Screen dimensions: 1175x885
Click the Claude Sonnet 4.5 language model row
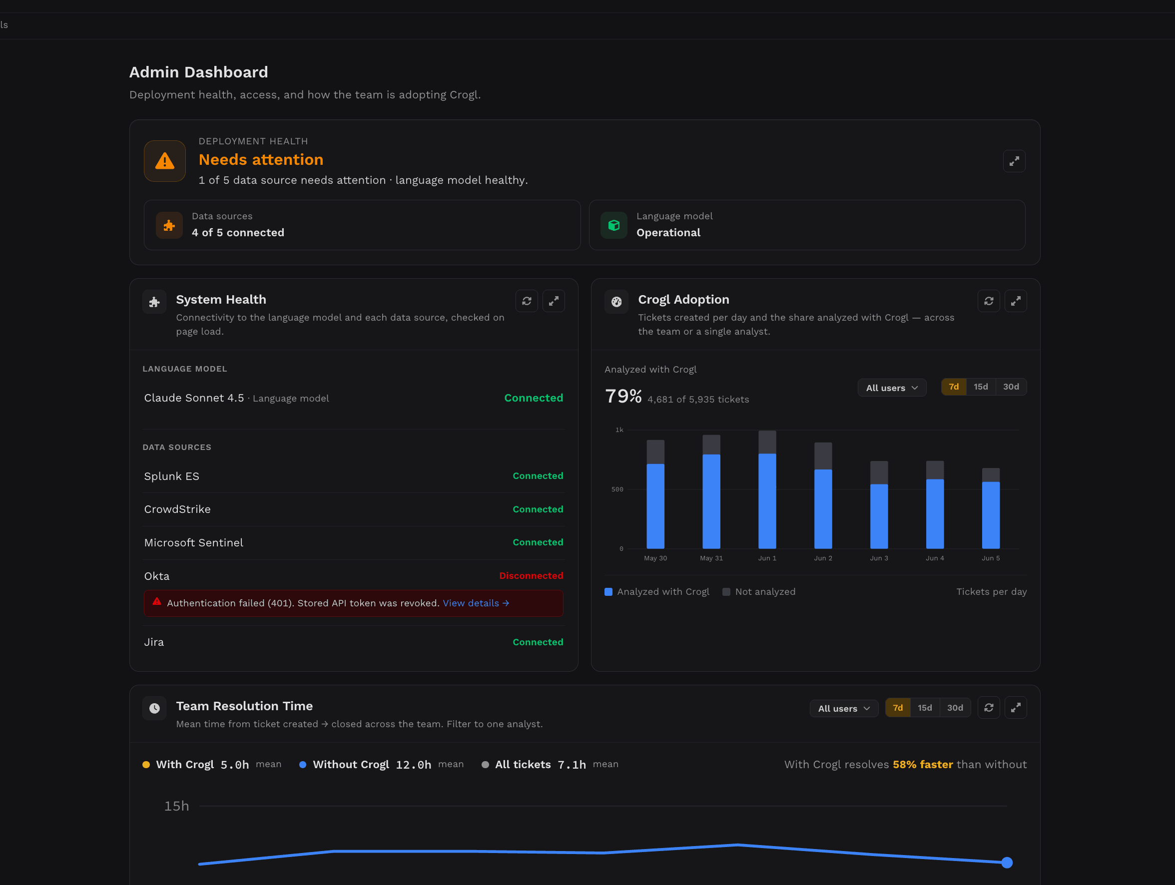[x=353, y=398]
